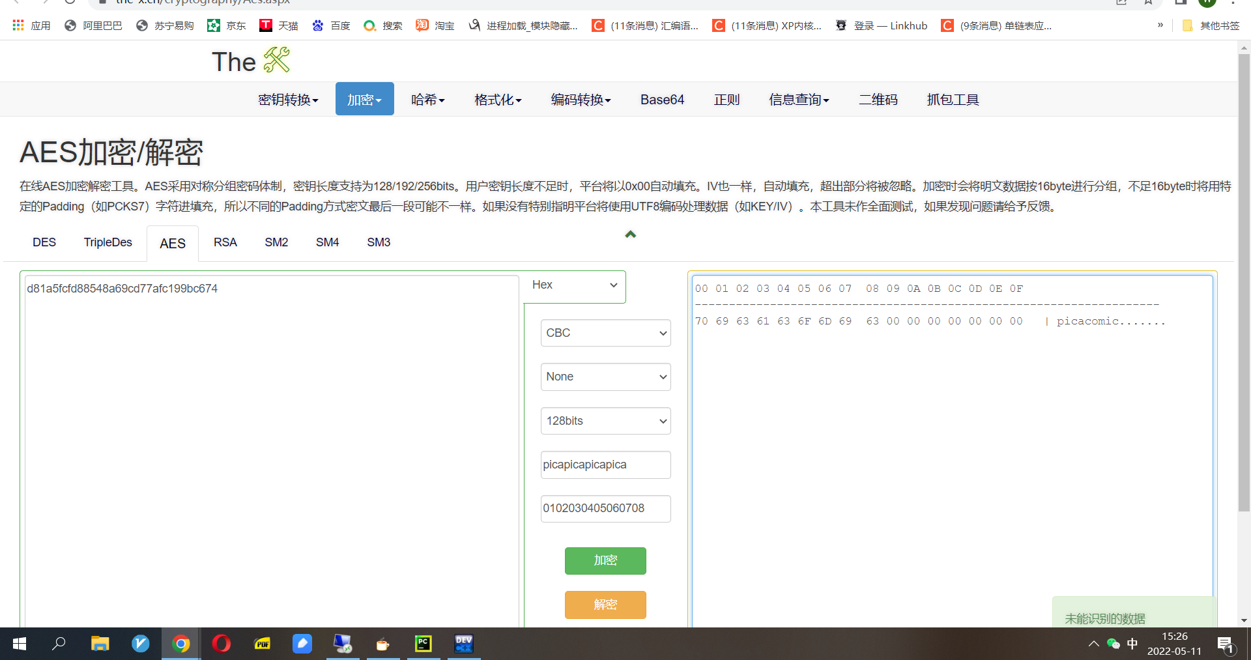Open the 天猫 bookmark
The width and height of the screenshot is (1251, 660).
[x=279, y=25]
